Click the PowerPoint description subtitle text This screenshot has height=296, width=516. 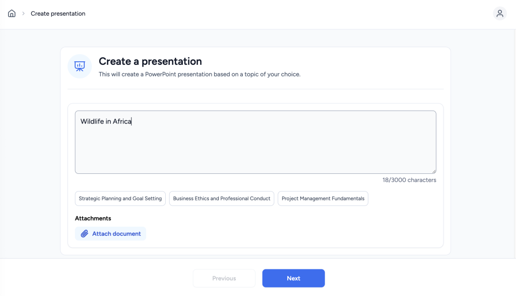pyautogui.click(x=200, y=74)
